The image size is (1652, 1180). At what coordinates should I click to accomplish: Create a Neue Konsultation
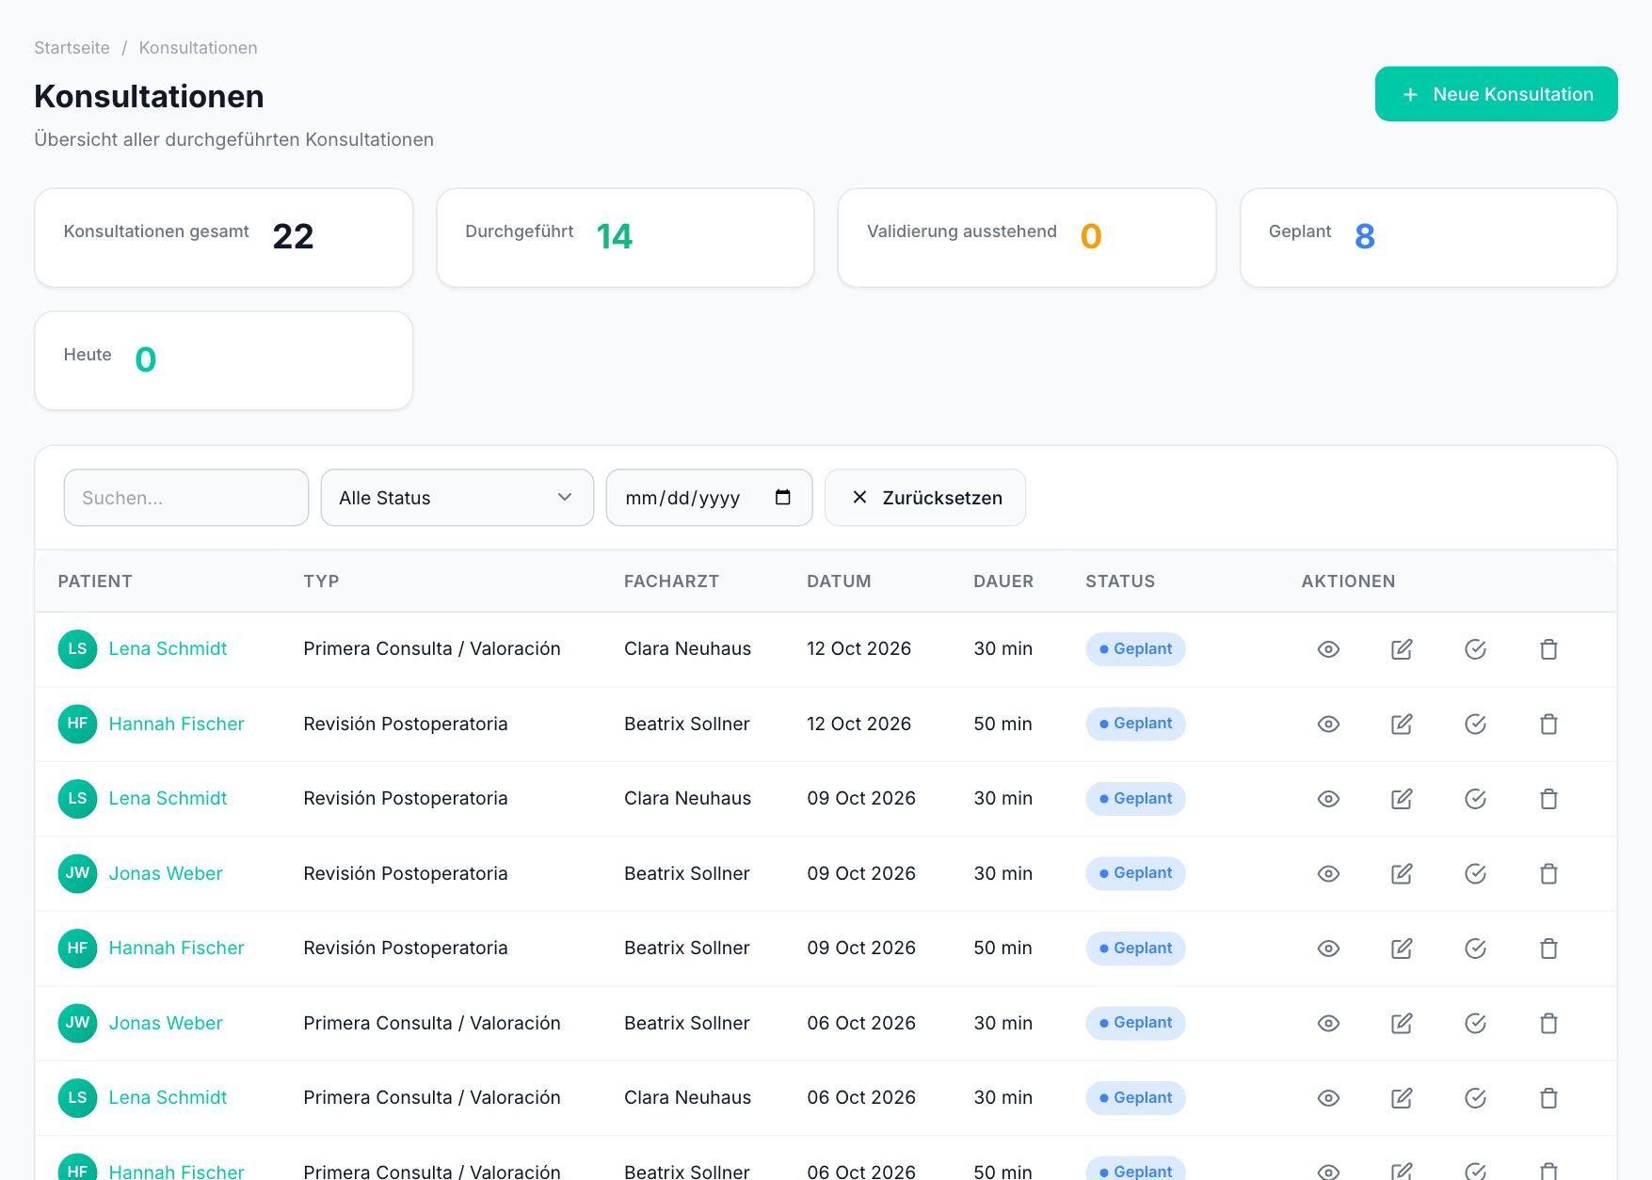pos(1496,94)
